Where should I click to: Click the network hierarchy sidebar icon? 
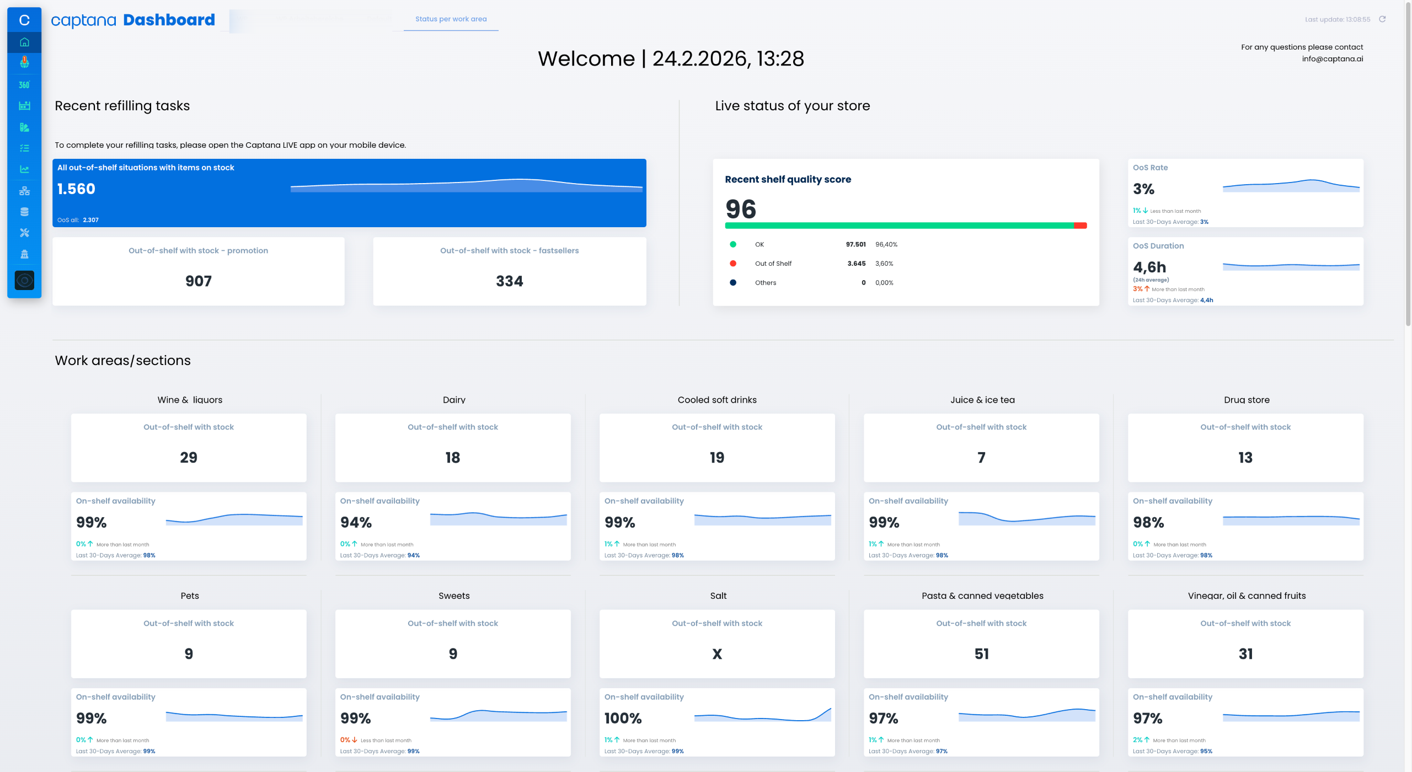click(24, 191)
